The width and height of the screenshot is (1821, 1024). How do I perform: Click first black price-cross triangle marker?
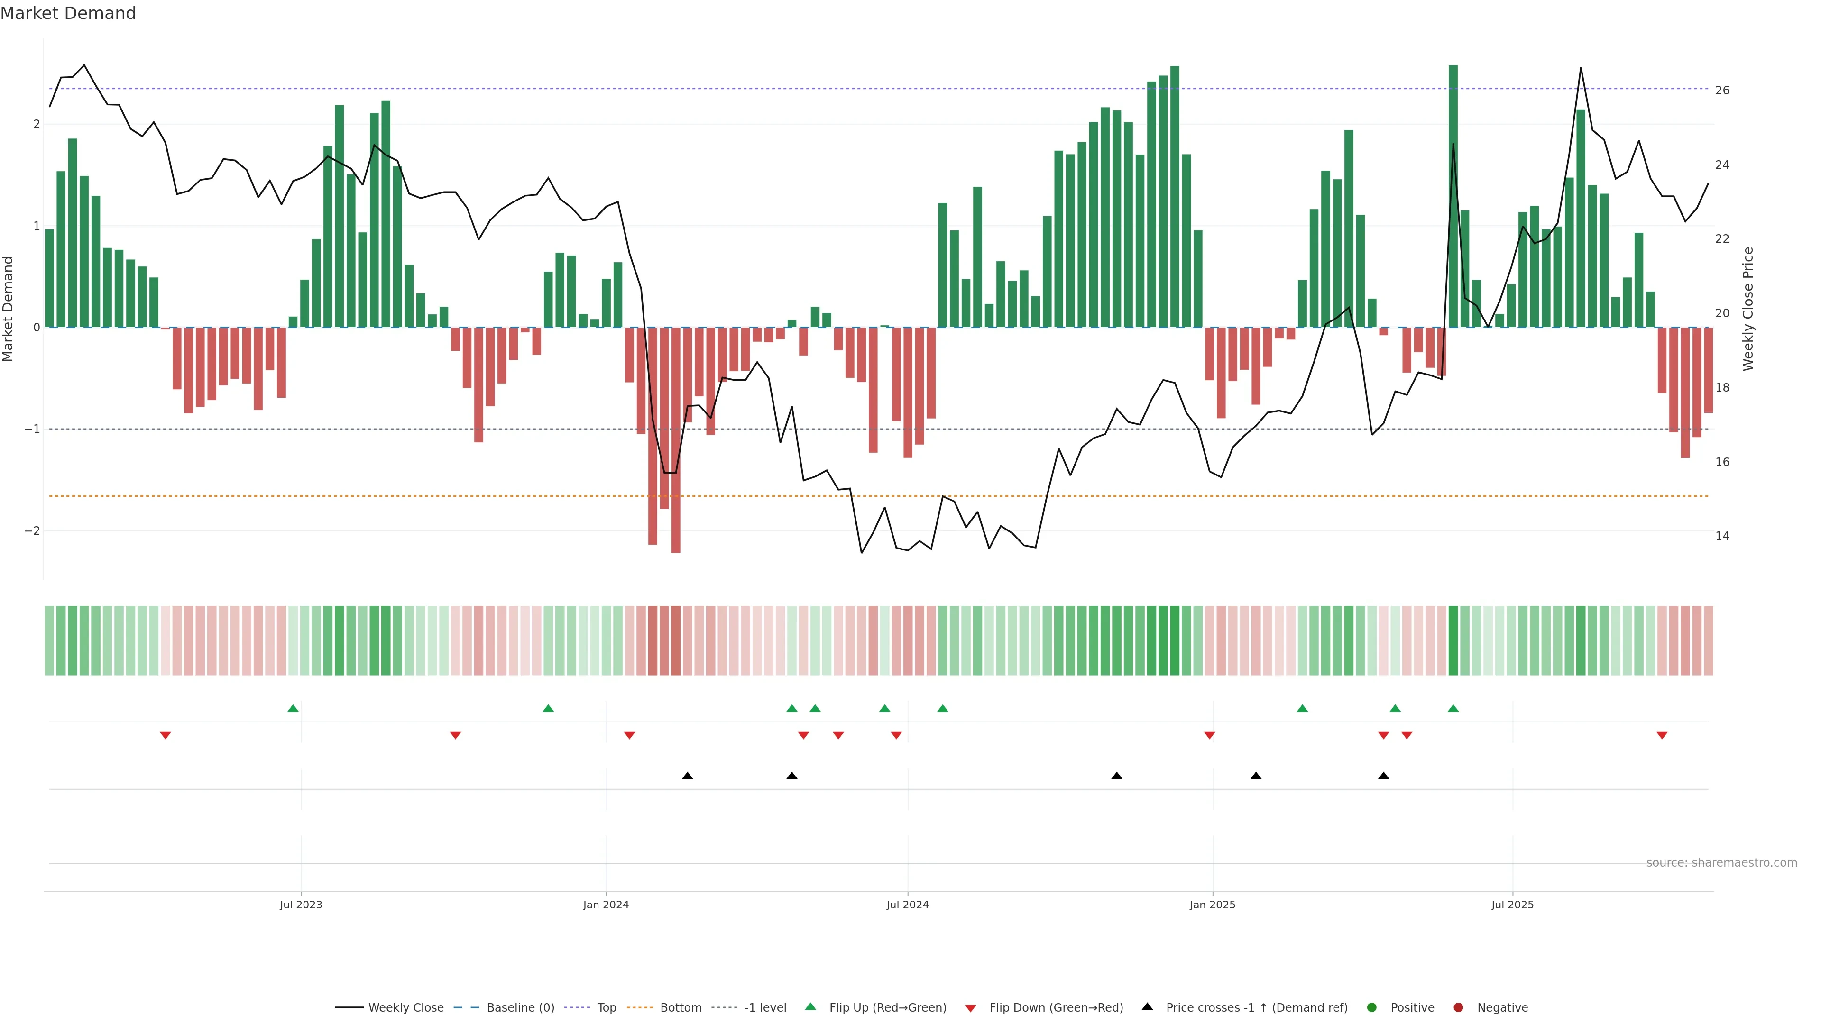point(687,776)
